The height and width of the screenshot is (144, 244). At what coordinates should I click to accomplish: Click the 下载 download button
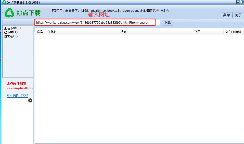click(168, 22)
